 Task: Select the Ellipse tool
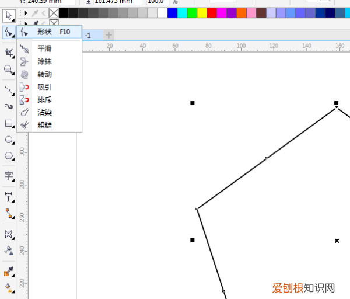tap(9, 140)
